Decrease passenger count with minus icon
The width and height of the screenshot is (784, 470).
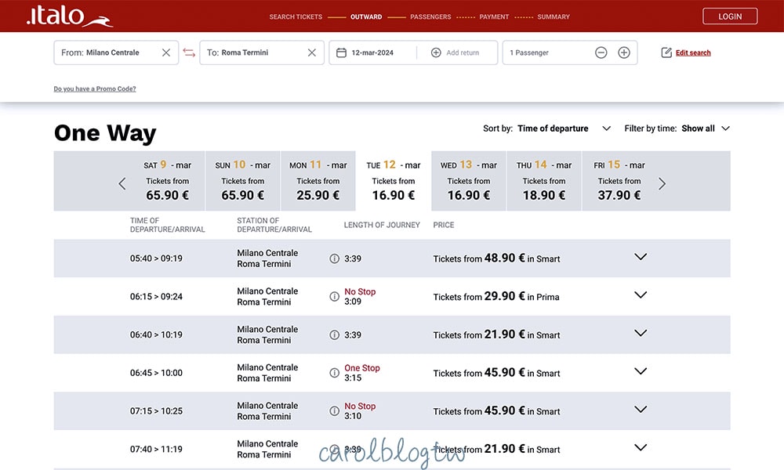tap(601, 52)
